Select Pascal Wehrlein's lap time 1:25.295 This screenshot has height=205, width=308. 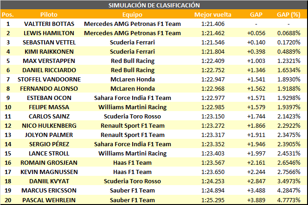coord(213,200)
